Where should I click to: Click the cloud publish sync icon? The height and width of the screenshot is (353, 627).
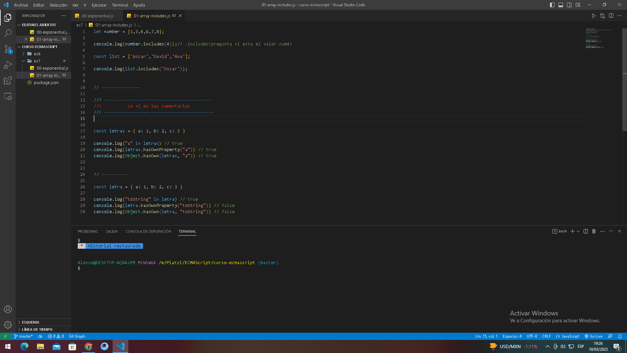[40, 336]
